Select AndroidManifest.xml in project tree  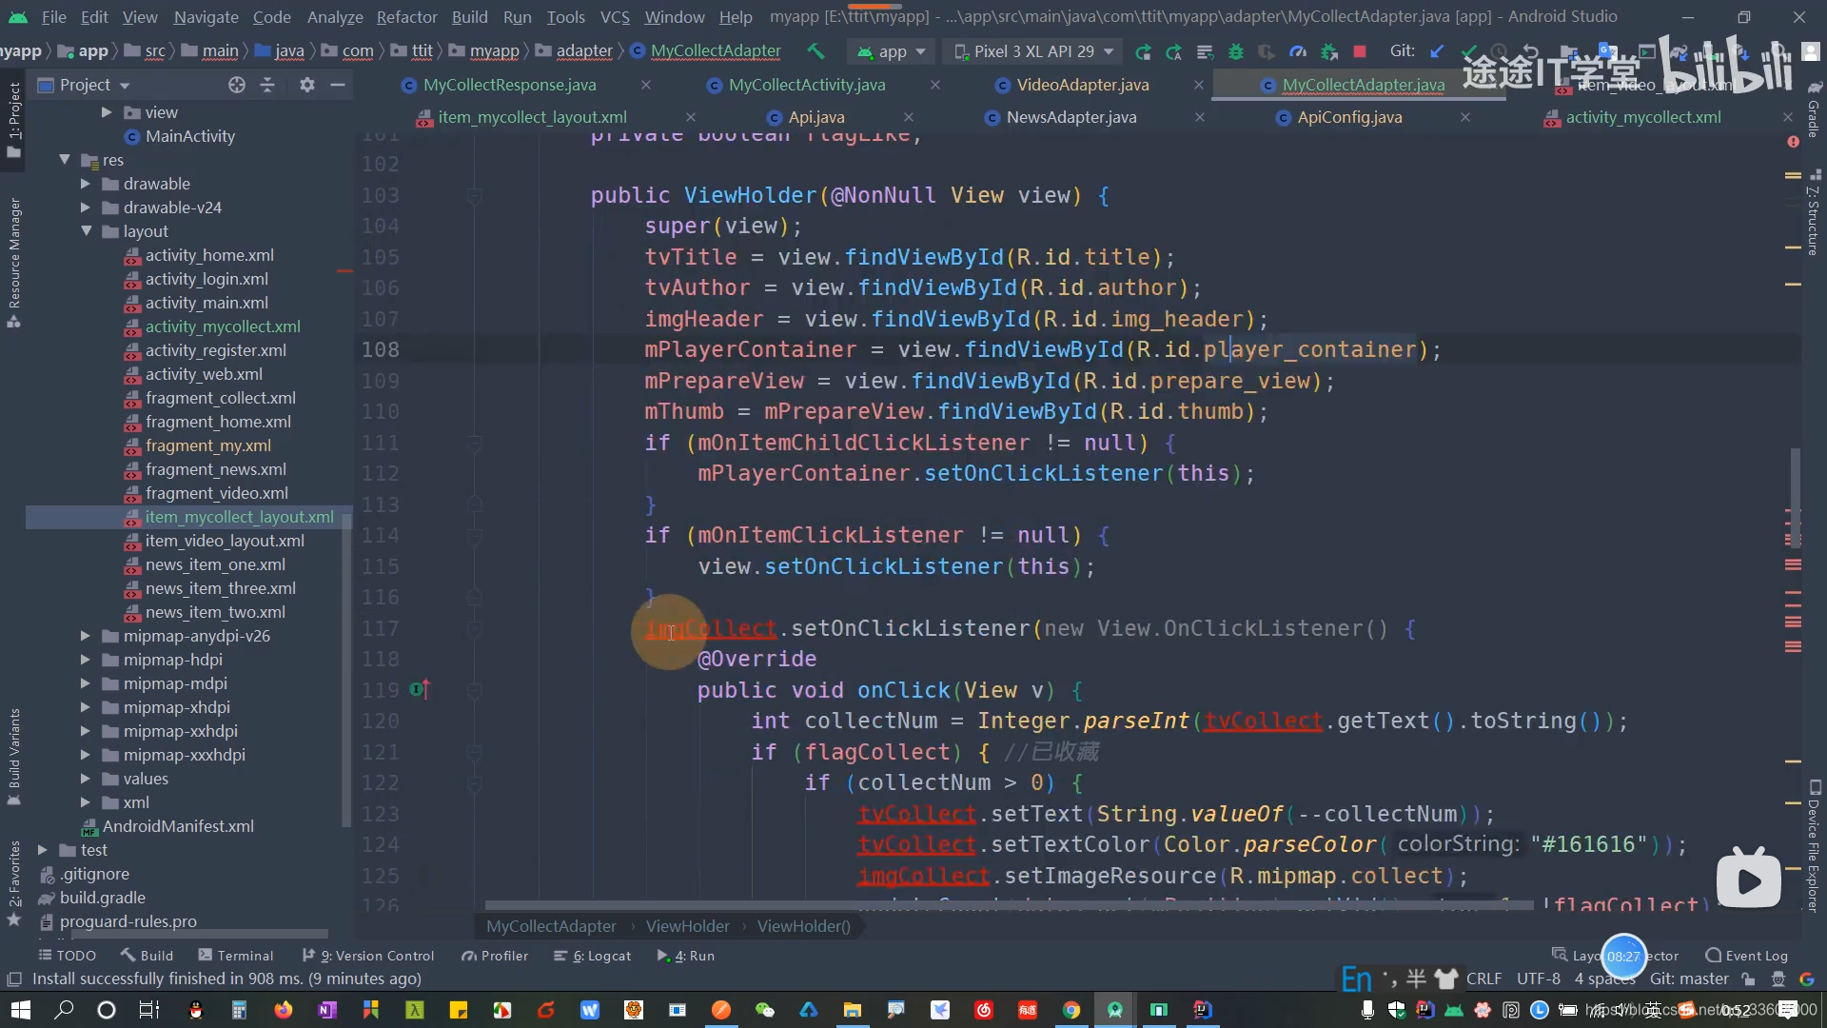click(178, 826)
